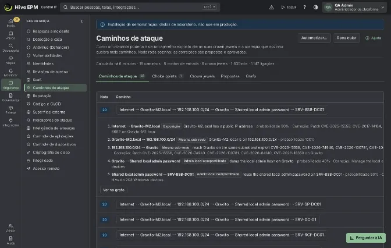The height and width of the screenshot is (248, 391).
Task: Click the Admin local compartilhado tag in step 4
Action: coord(205,161)
